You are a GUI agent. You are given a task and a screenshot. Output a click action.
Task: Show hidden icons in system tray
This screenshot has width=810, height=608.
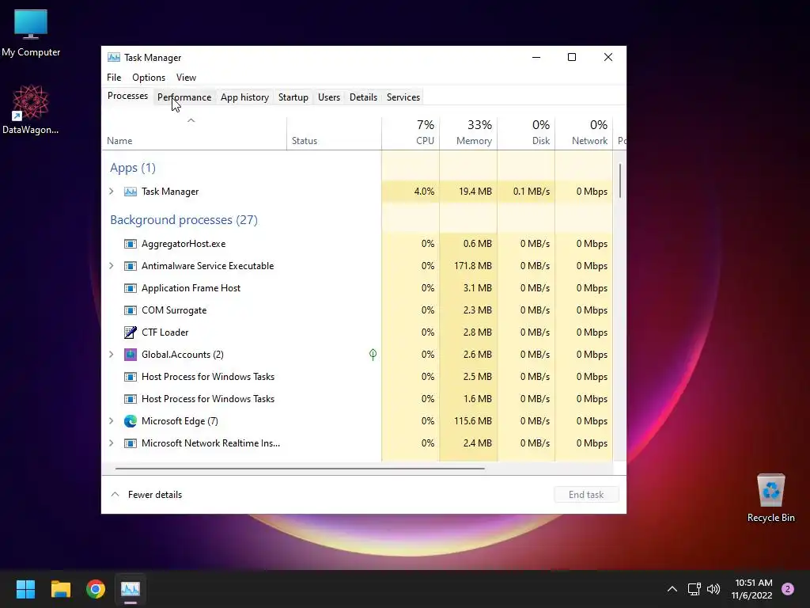click(672, 589)
